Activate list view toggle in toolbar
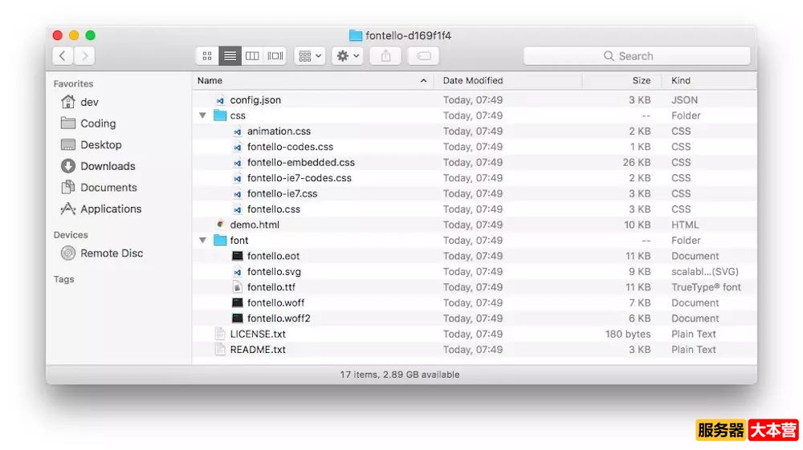The width and height of the screenshot is (803, 450). pyautogui.click(x=230, y=56)
